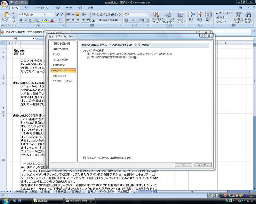Click OK in the Trust Center dialog

tap(183, 165)
